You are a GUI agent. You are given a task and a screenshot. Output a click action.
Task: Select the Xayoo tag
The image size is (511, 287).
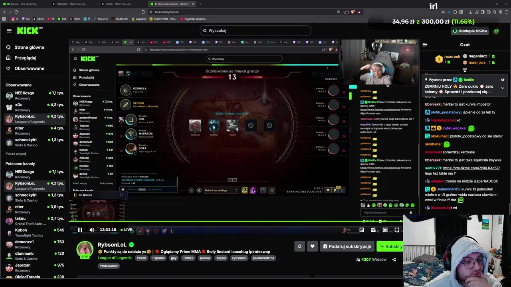tap(221, 258)
